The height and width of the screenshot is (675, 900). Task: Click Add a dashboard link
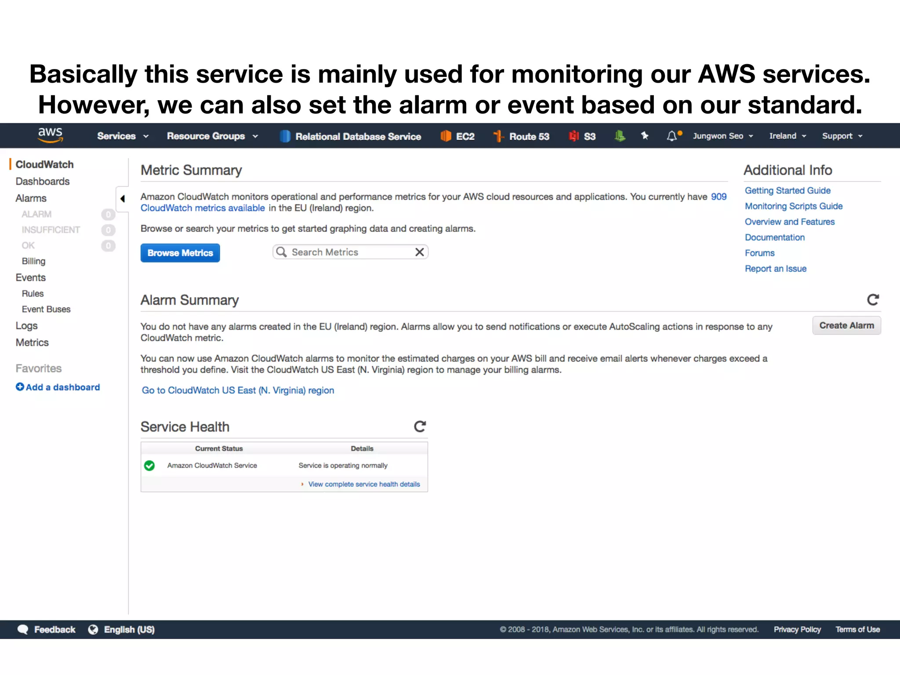63,387
